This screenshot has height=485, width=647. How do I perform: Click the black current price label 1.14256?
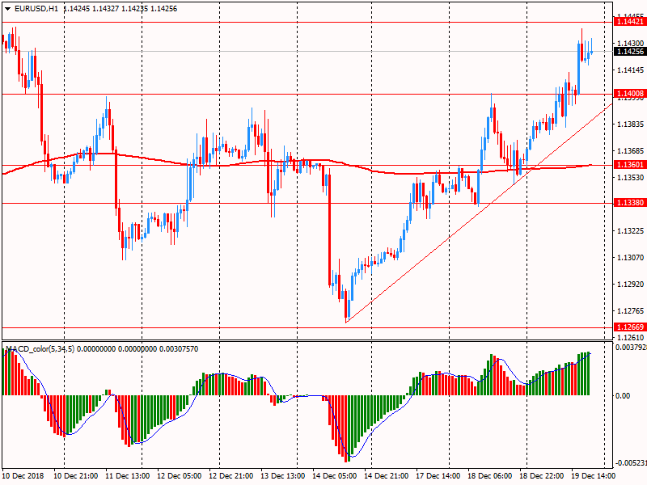click(630, 52)
